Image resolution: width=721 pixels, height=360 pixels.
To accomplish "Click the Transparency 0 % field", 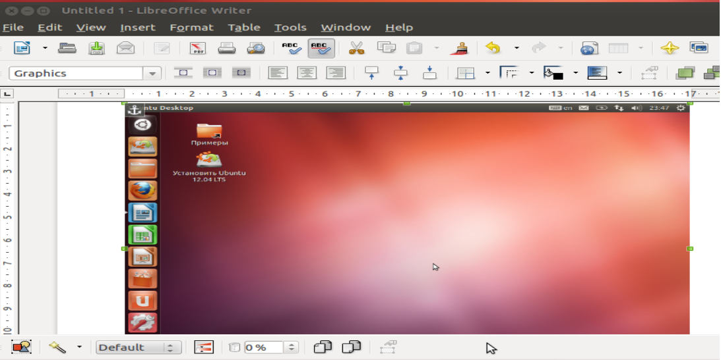I will click(263, 347).
